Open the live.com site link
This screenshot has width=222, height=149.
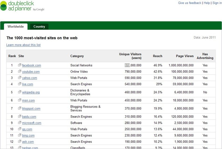(27, 84)
